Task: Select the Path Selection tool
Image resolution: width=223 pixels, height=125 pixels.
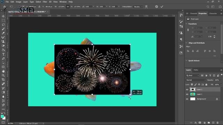Action: (x=3, y=62)
